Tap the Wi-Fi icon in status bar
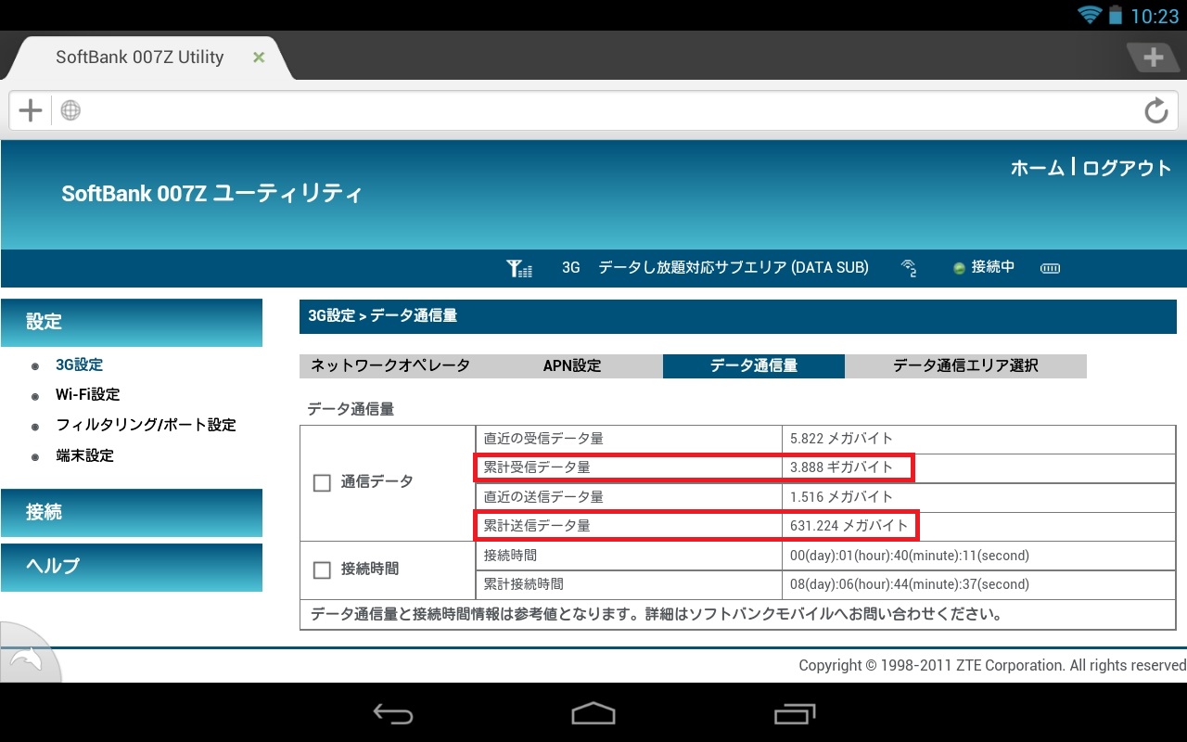1187x742 pixels. pyautogui.click(x=1090, y=15)
